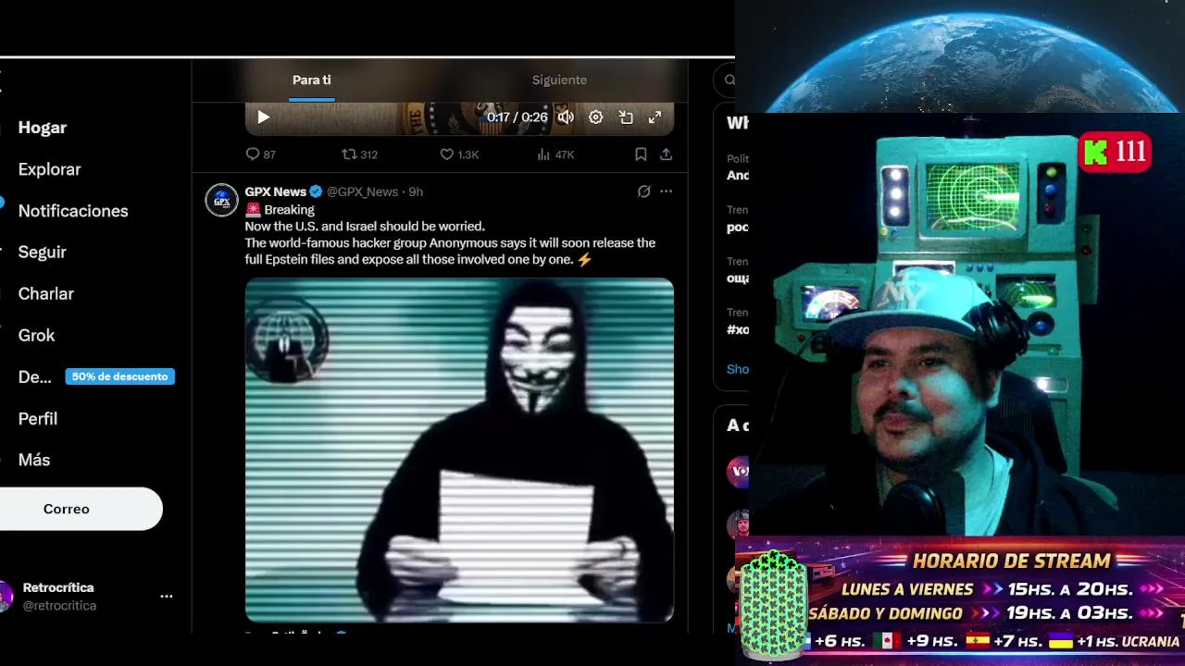Click the Kick viewer count badge showing 111

point(1115,153)
